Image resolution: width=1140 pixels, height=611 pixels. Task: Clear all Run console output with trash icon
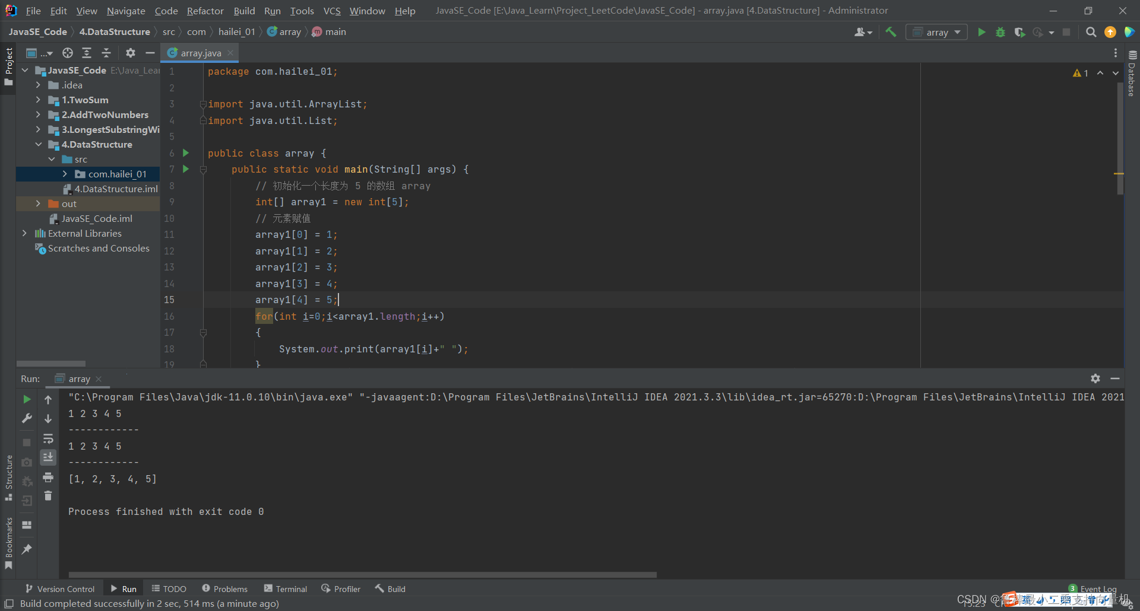pos(48,496)
